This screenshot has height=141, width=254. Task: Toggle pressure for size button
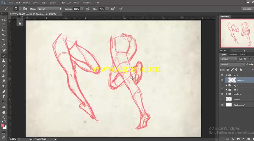pyautogui.click(x=121, y=9)
